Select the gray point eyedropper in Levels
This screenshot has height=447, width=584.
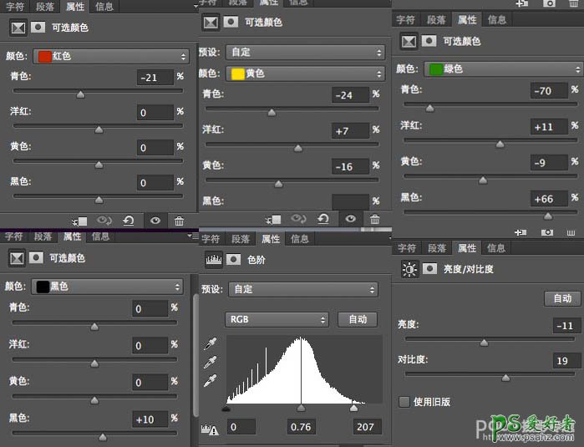tap(210, 362)
